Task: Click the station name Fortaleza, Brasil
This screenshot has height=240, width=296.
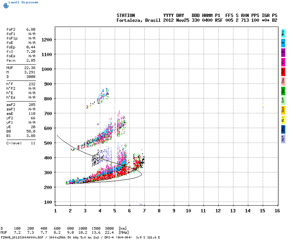Action: click(138, 20)
